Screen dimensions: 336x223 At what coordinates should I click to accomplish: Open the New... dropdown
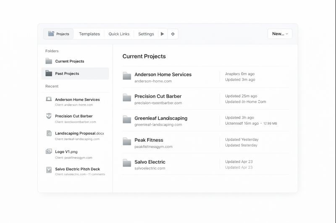point(280,34)
